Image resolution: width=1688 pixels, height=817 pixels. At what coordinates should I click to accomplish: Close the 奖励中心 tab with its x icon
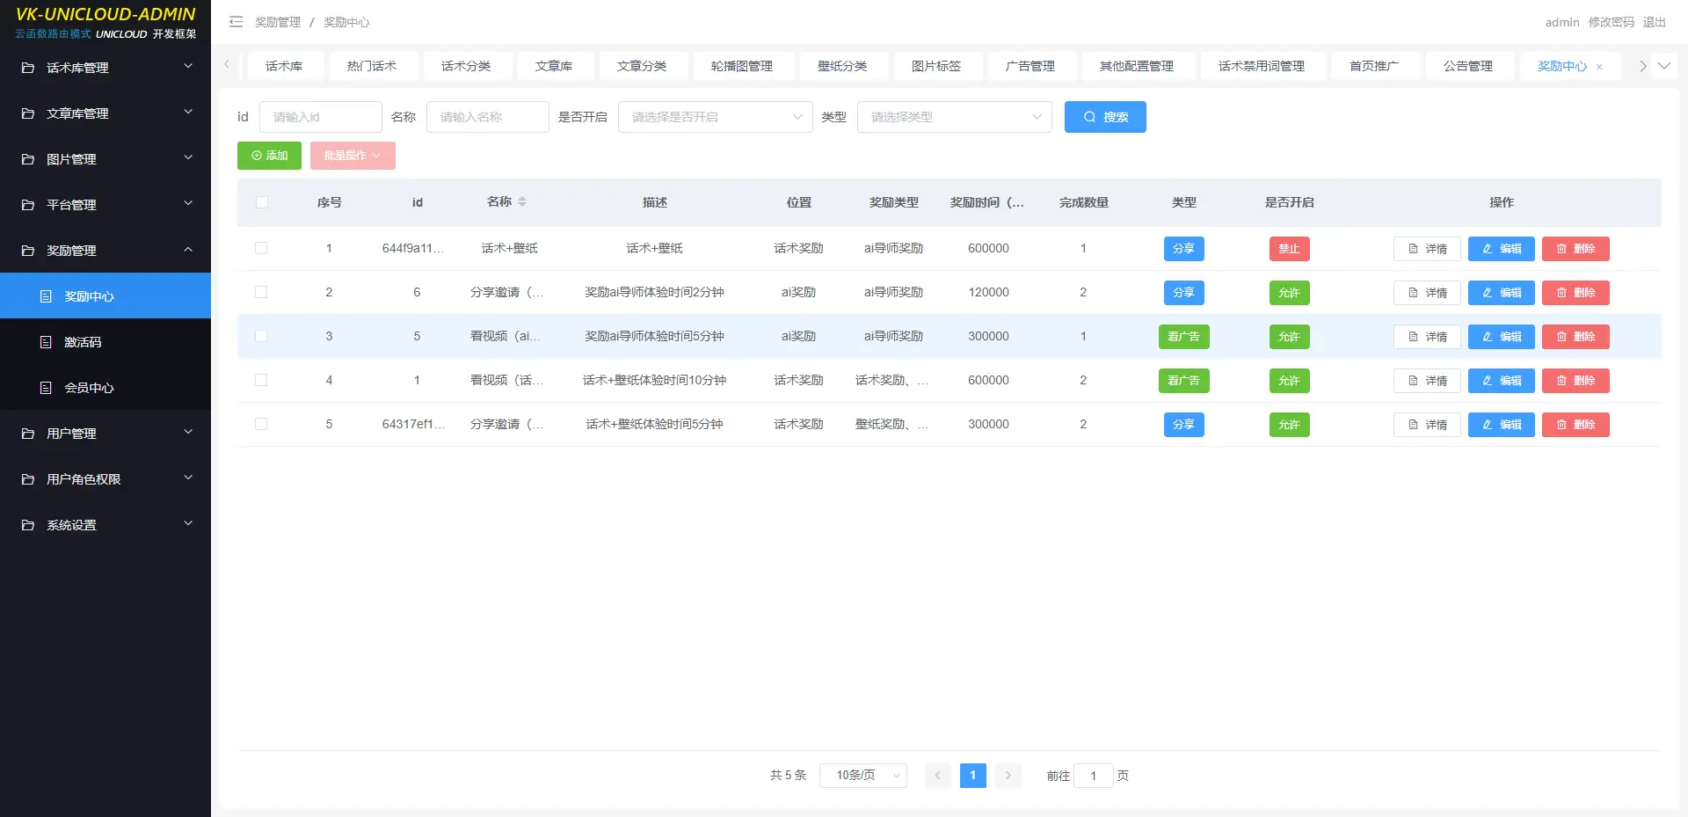(x=1599, y=67)
